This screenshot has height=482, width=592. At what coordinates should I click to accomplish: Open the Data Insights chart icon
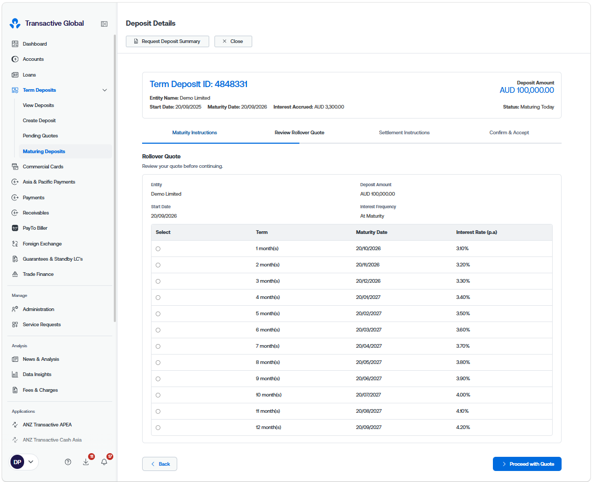15,374
